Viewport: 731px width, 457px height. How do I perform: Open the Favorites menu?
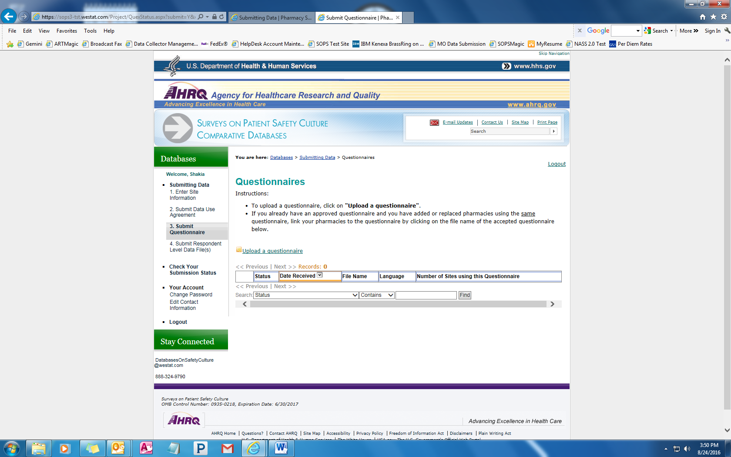click(x=67, y=31)
